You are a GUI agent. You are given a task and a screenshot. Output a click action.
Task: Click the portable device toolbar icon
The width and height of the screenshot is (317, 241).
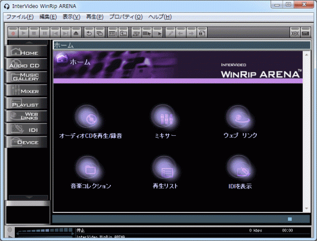click(x=202, y=33)
